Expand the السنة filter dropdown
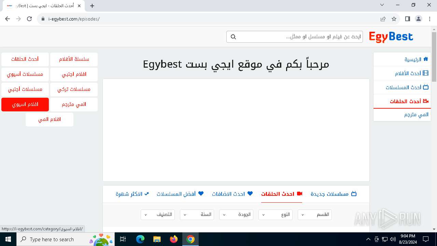 coord(197,215)
